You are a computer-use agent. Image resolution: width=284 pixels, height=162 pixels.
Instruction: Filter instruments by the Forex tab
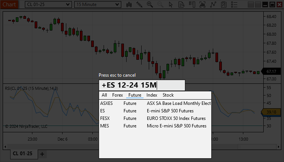pyautogui.click(x=118, y=95)
